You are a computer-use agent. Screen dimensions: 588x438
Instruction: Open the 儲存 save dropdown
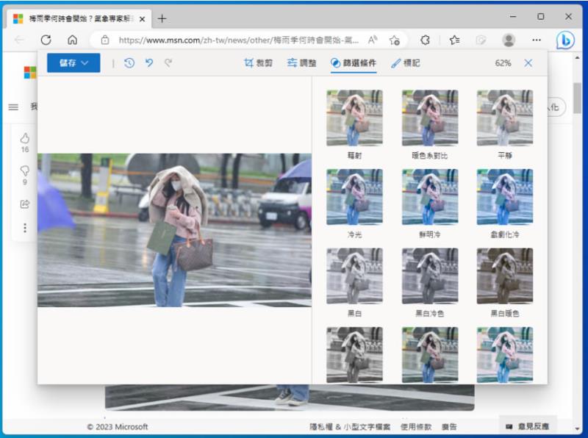73,62
